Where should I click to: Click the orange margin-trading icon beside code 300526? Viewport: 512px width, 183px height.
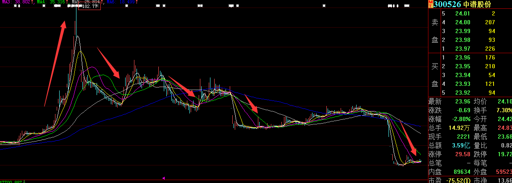(x=431, y=4)
